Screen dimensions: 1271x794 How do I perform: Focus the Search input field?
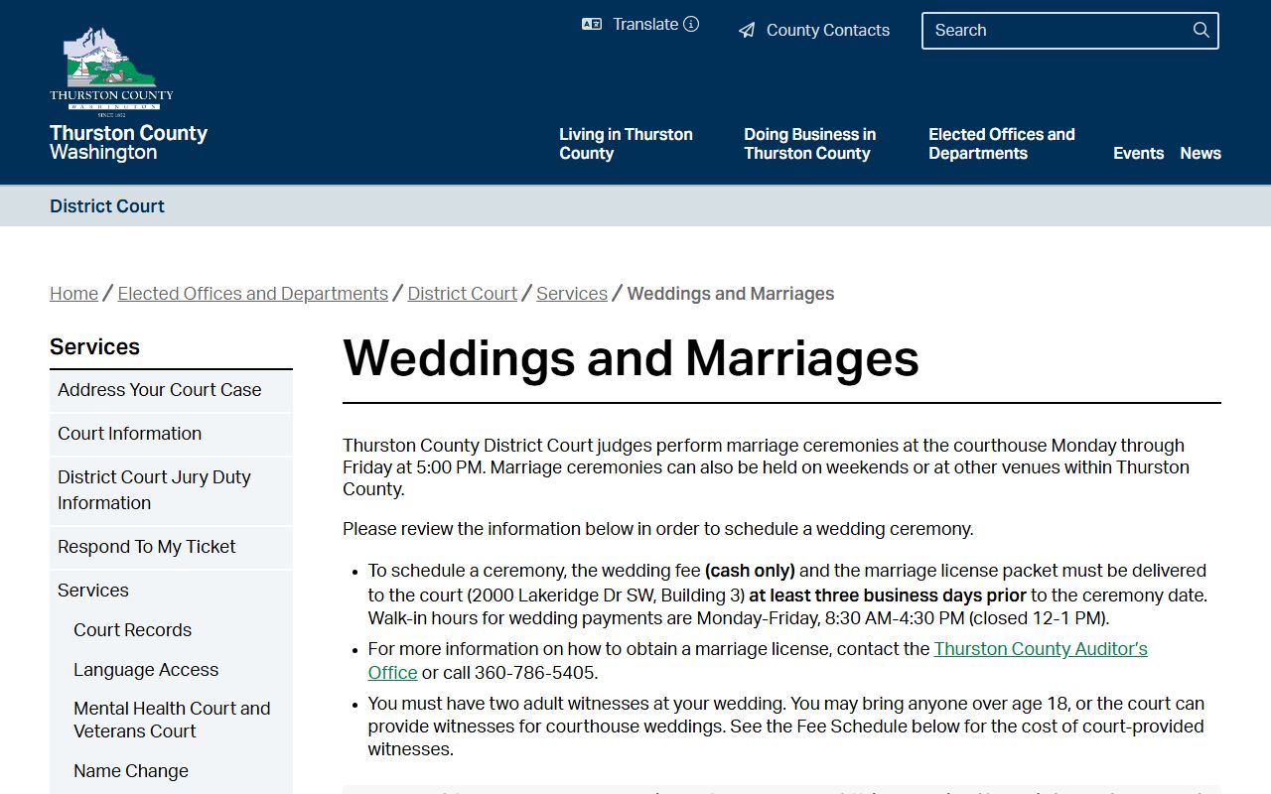coord(1069,31)
